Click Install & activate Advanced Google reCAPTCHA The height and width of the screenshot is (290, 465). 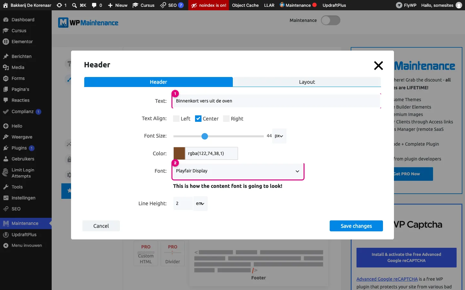point(407,257)
